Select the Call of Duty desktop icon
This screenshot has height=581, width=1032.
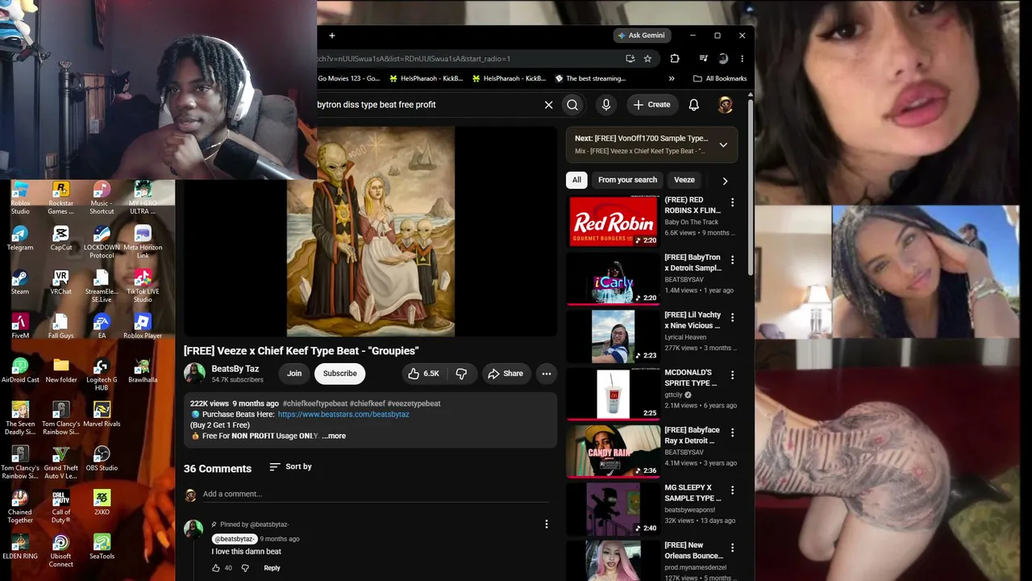[x=60, y=508]
